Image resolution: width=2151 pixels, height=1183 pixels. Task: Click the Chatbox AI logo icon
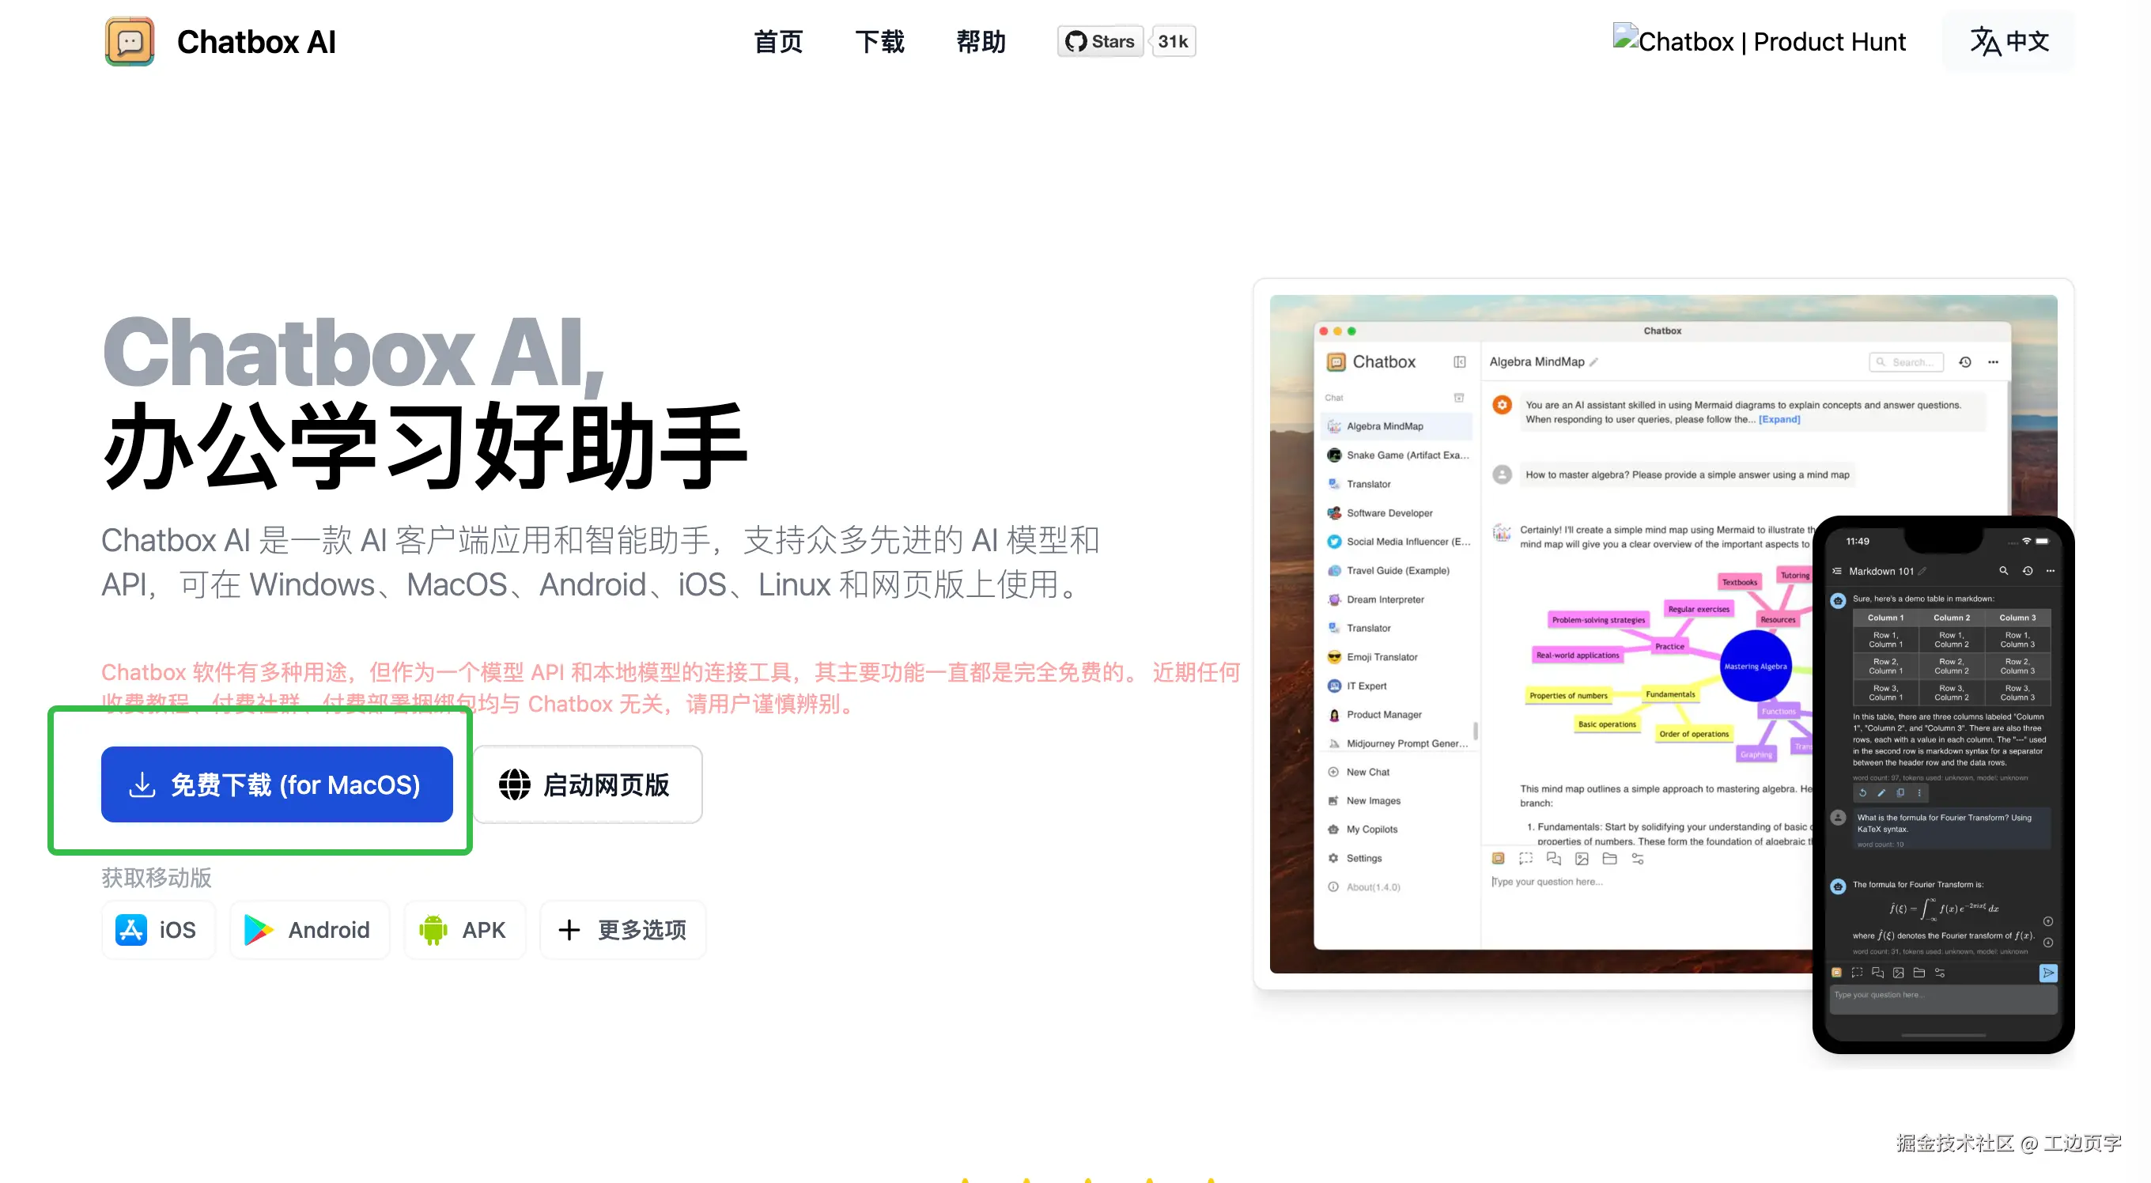pyautogui.click(x=130, y=42)
